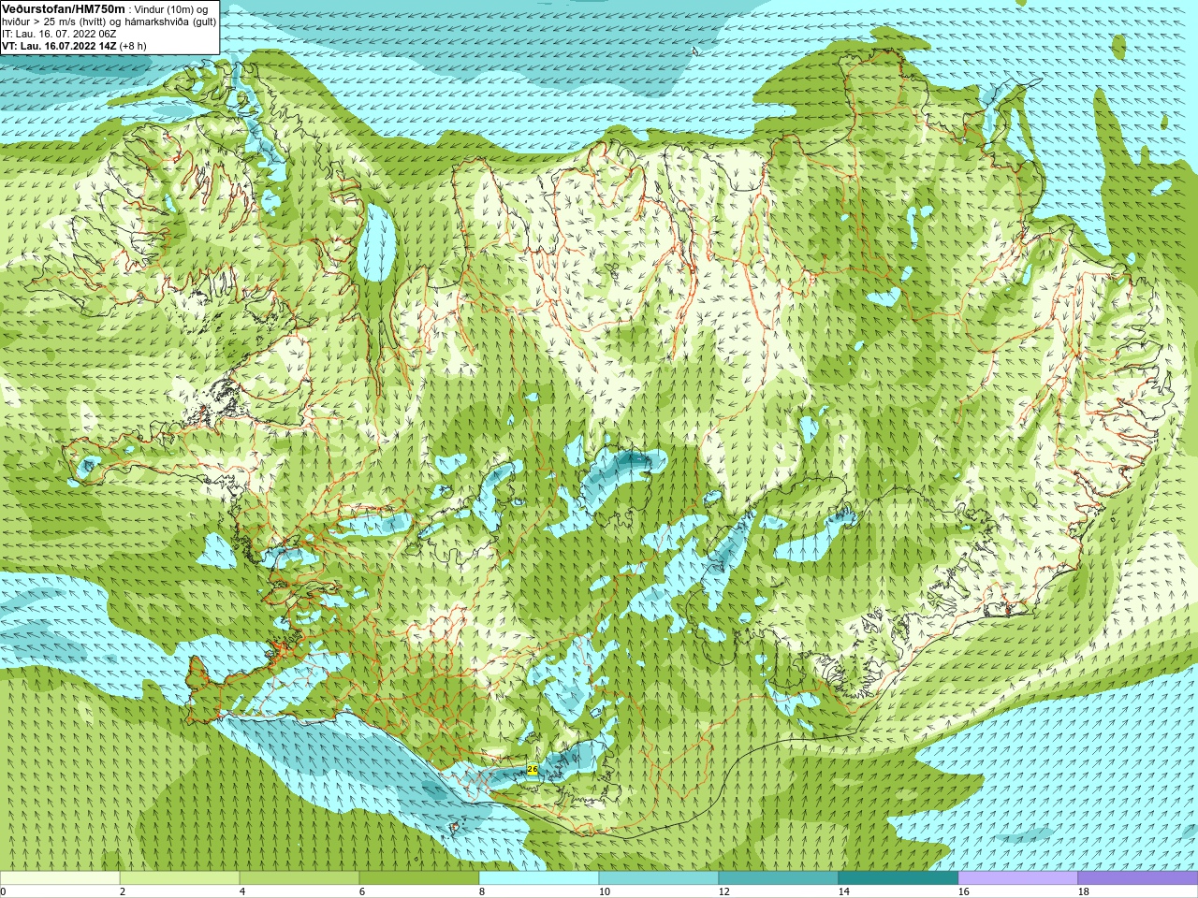Viewport: 1198px width, 898px height.
Task: Click the "hviður > 25 m/s (hvítt)" legend line
Action: [110, 22]
